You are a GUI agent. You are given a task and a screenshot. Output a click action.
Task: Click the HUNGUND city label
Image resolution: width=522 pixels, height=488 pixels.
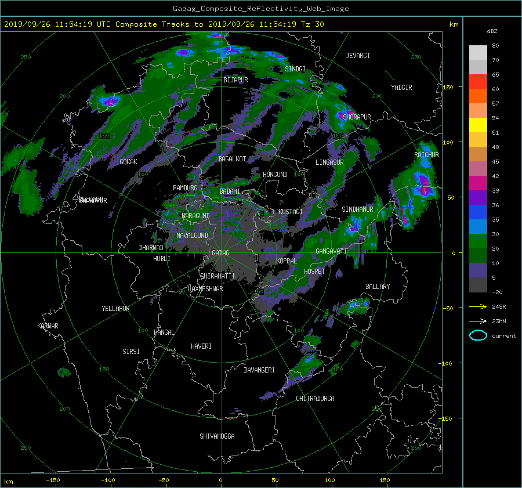click(x=275, y=175)
